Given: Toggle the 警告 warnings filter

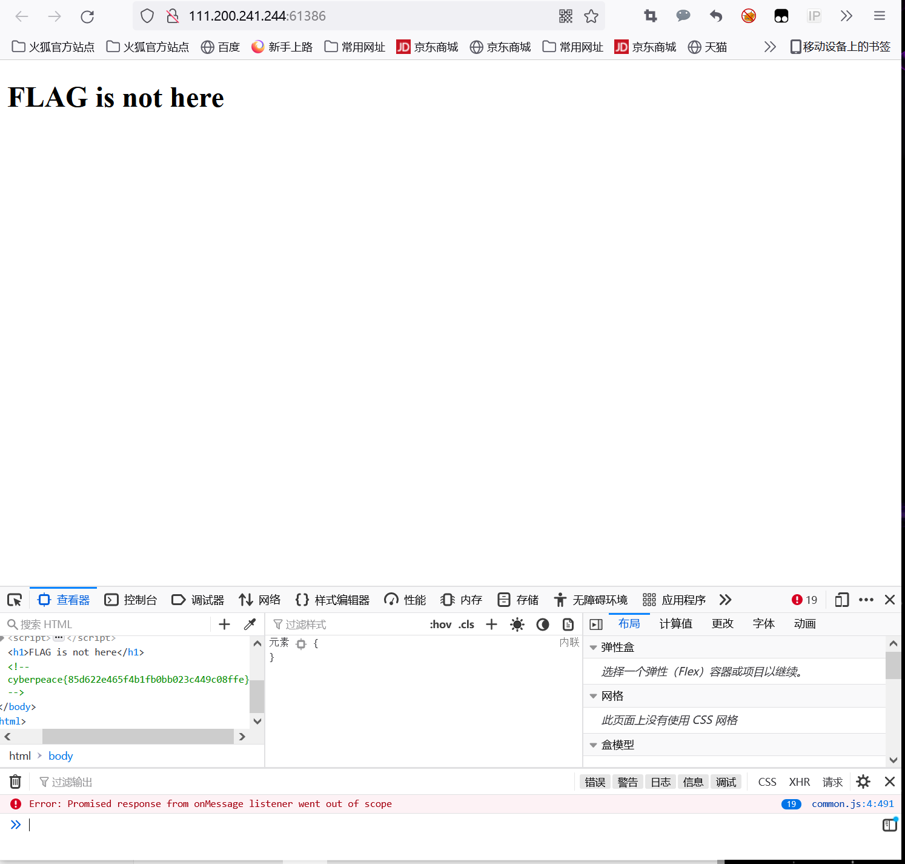Looking at the screenshot, I should pos(628,782).
